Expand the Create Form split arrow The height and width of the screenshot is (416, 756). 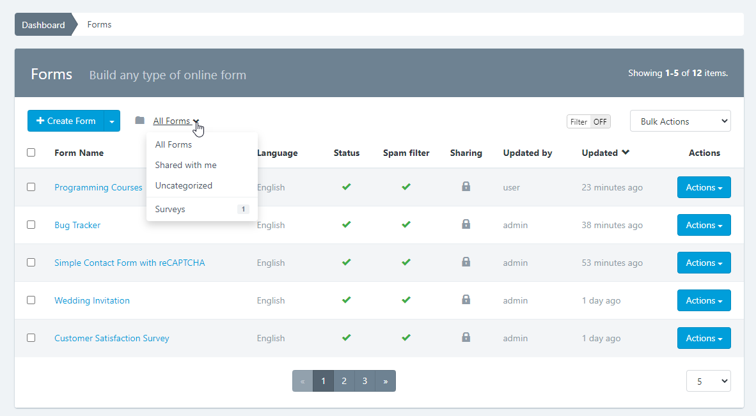pyautogui.click(x=112, y=121)
